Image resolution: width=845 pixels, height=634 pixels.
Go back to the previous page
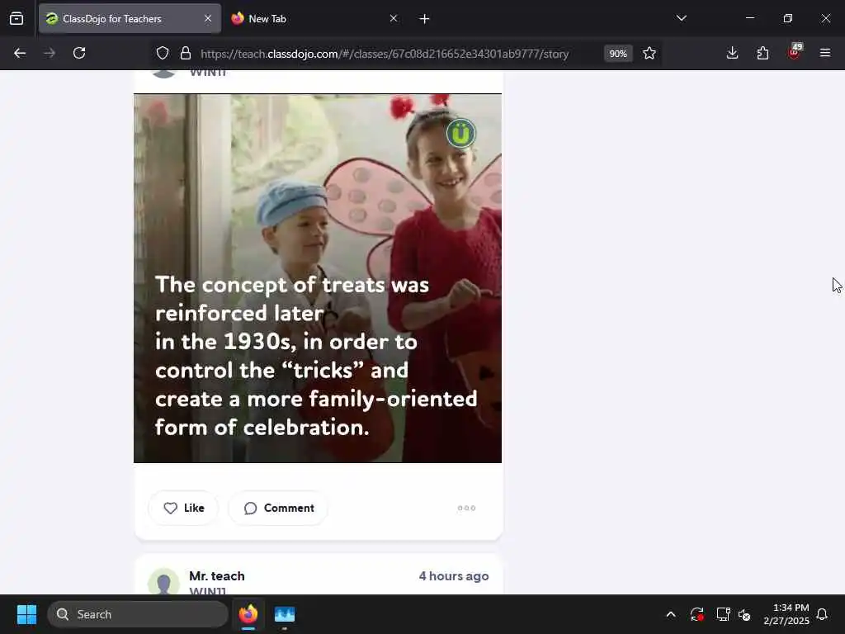click(x=20, y=53)
